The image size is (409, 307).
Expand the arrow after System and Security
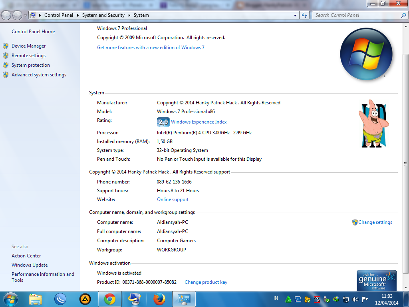129,16
